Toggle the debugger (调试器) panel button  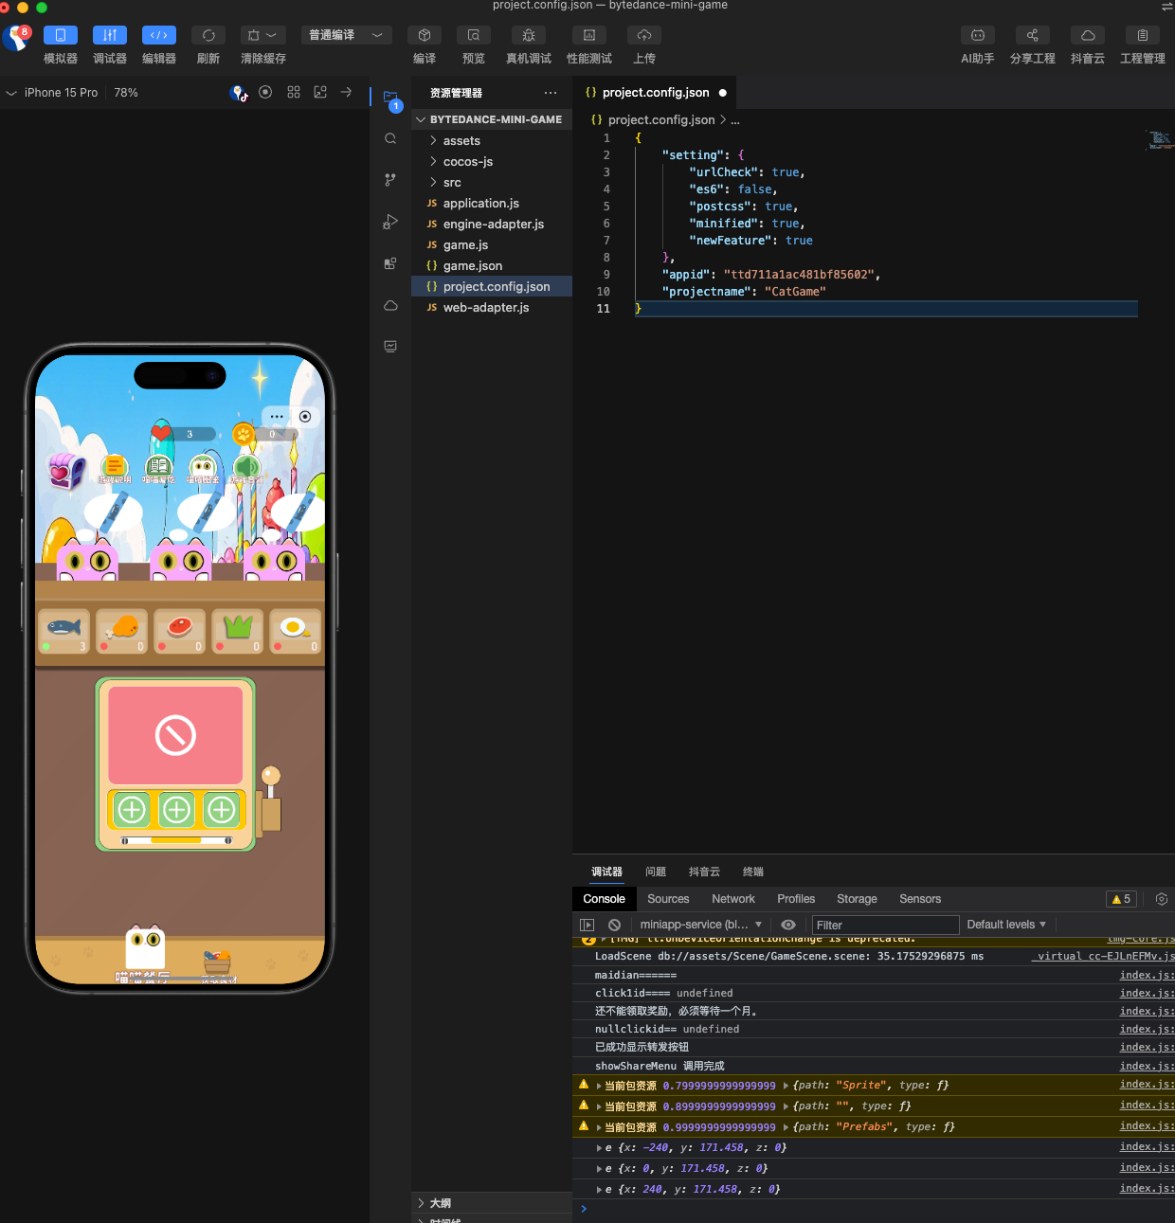pos(110,35)
